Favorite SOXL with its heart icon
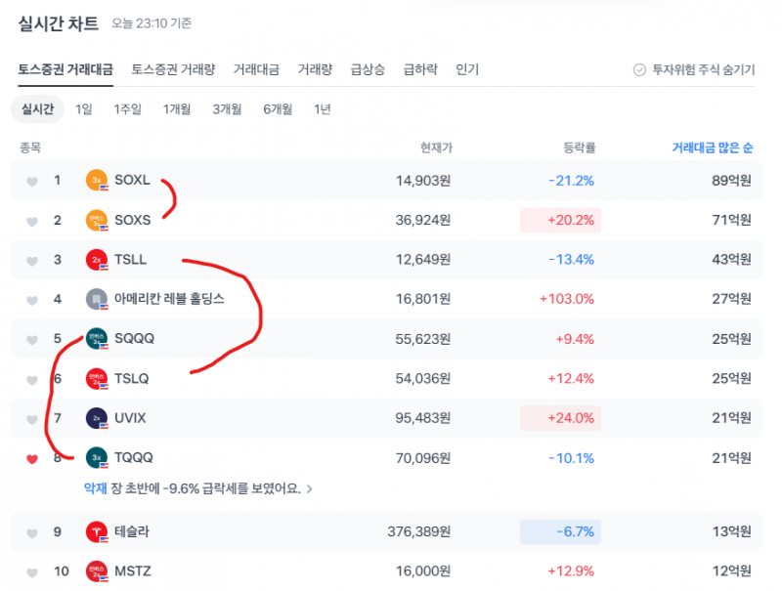Screen dimensions: 782x591 point(32,182)
